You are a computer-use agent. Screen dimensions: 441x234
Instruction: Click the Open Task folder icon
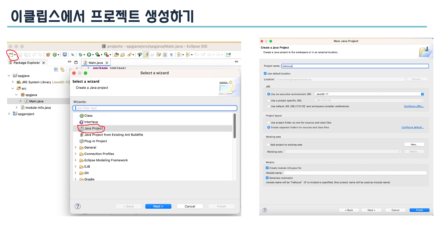click(x=123, y=55)
